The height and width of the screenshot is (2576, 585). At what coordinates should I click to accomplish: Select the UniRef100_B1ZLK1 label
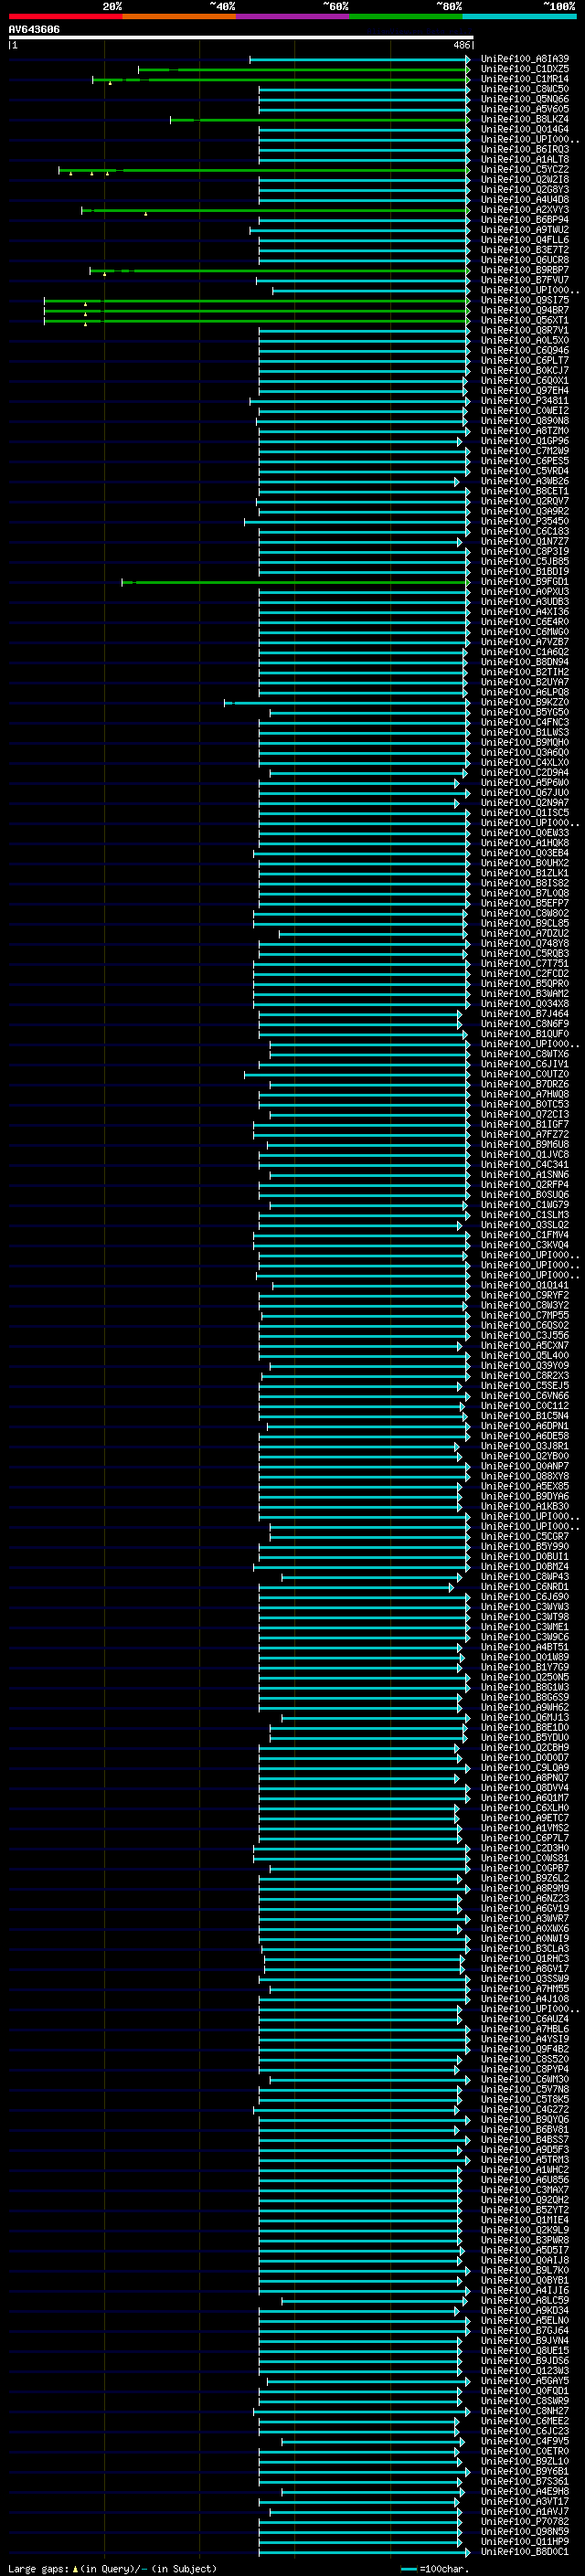[524, 873]
